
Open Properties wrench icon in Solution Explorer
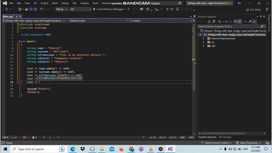[250, 22]
